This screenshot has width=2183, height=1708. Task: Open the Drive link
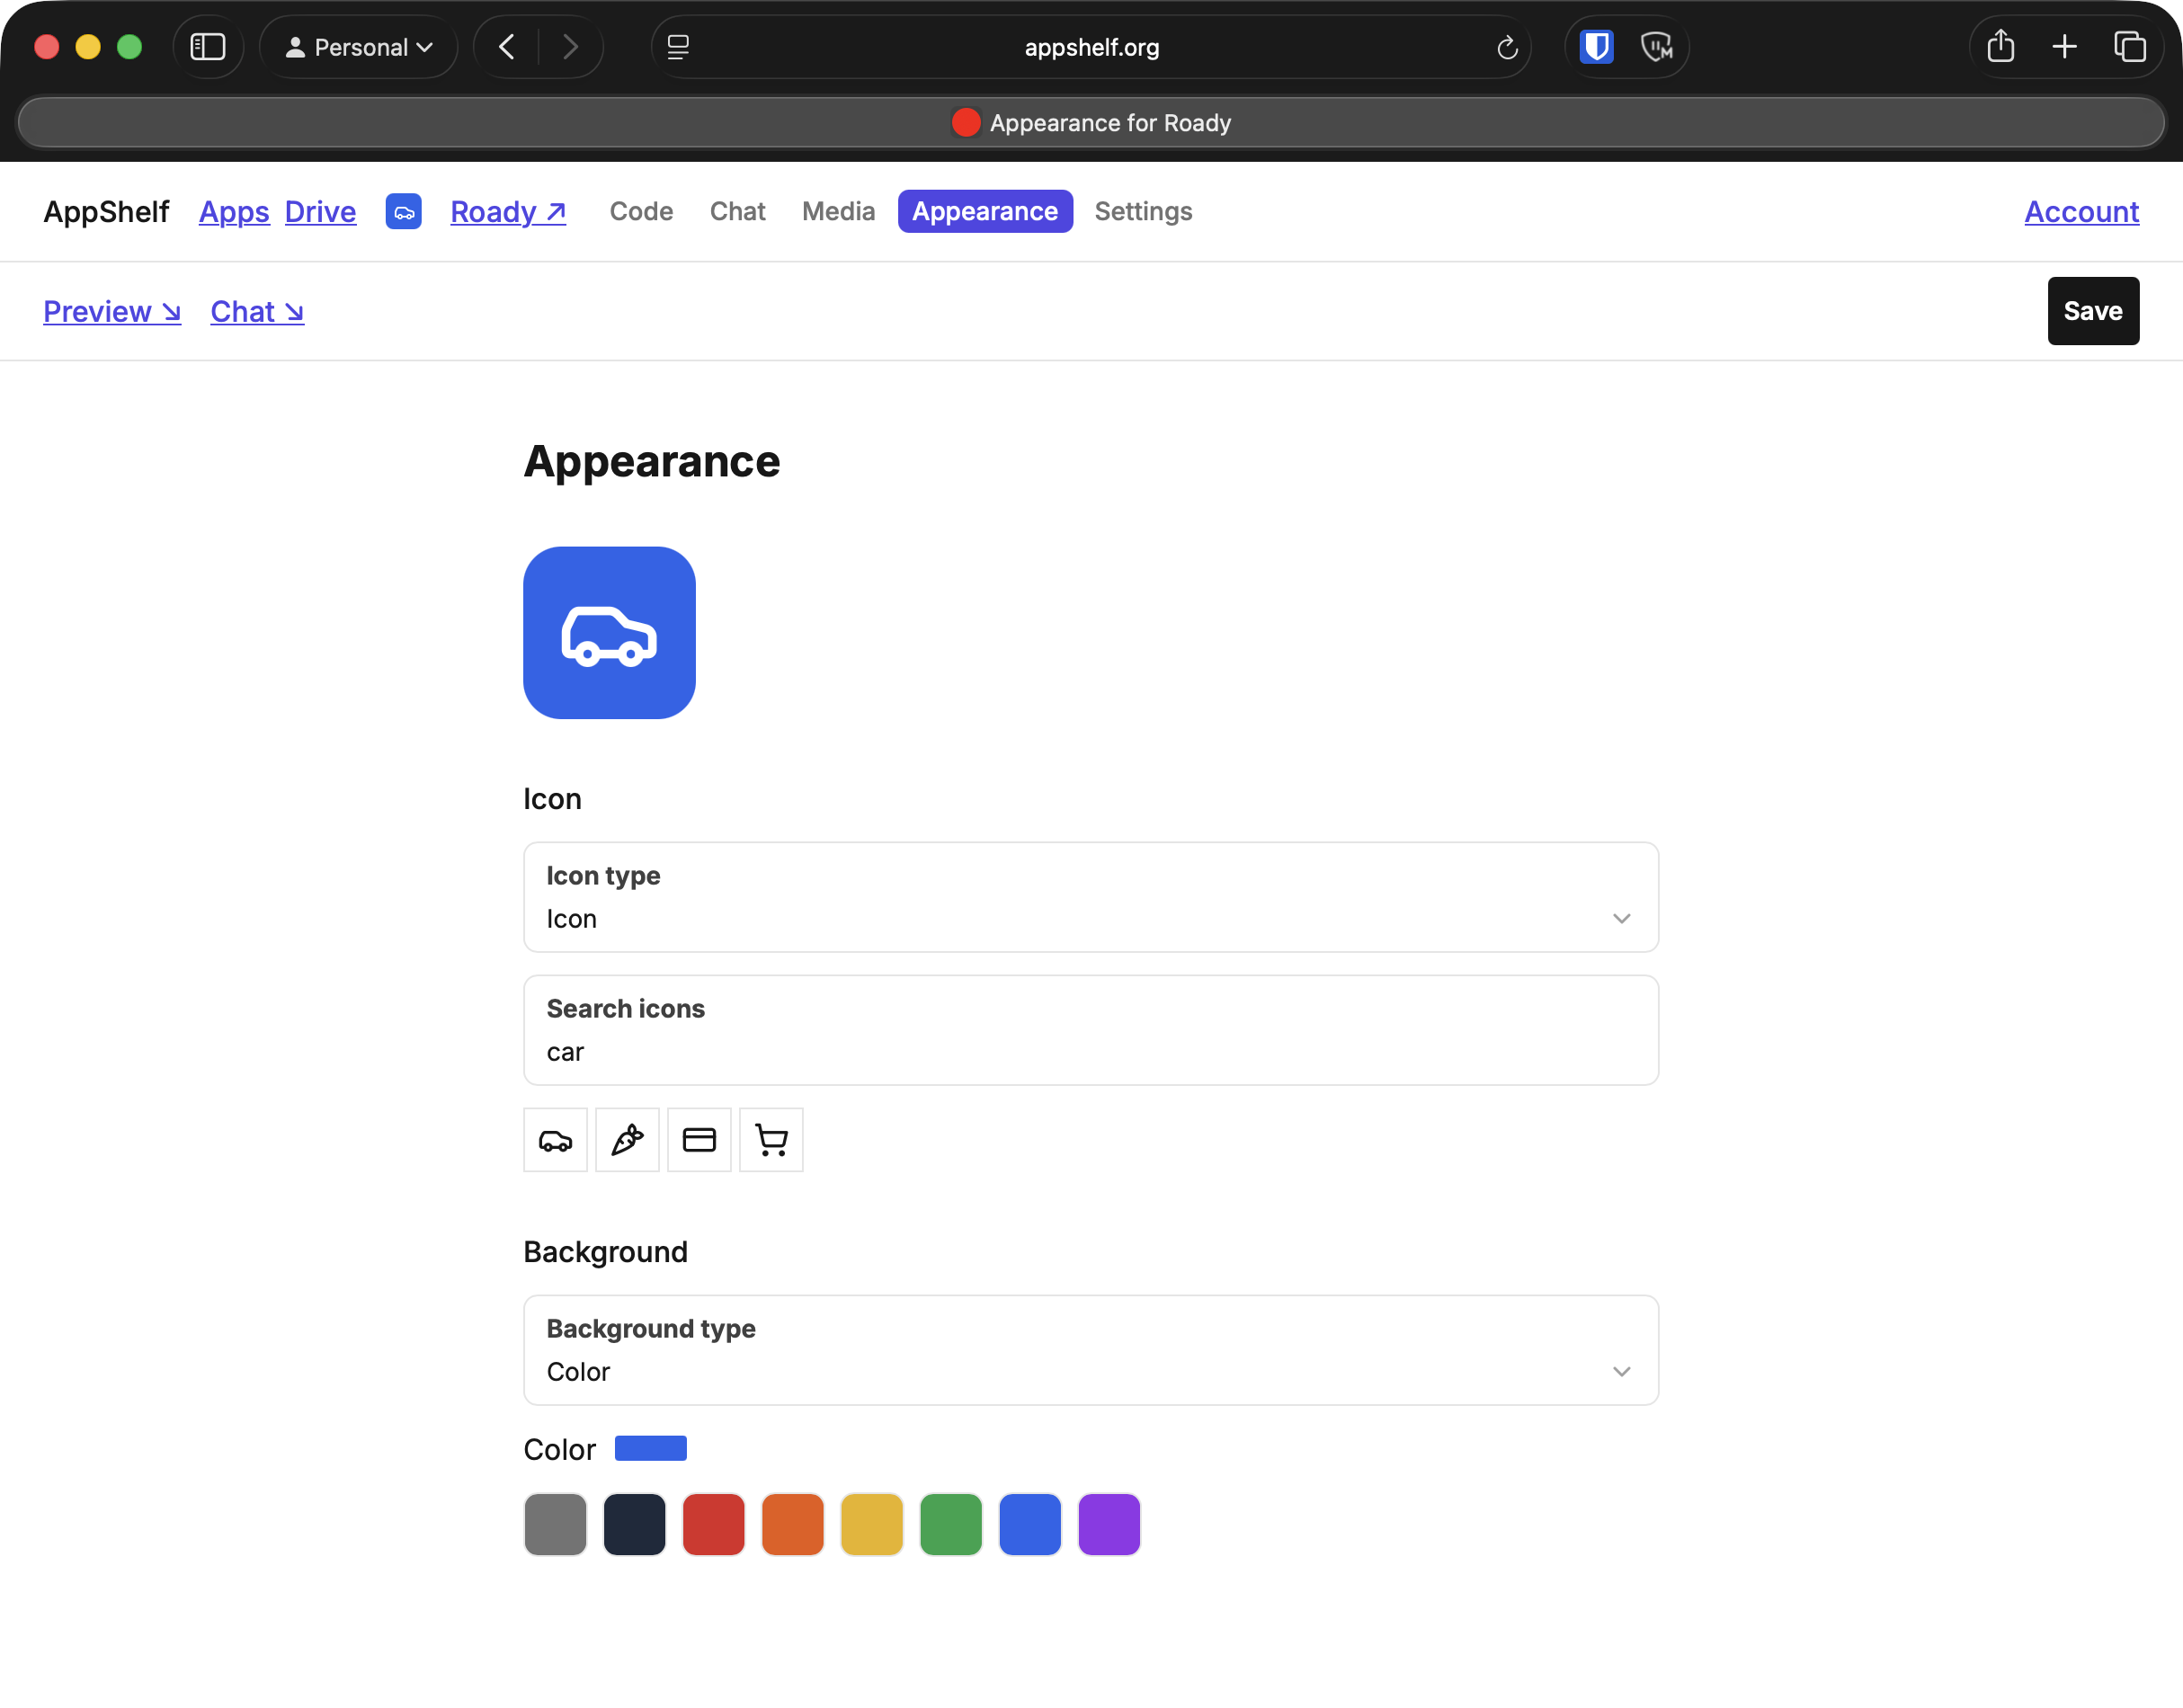tap(320, 211)
